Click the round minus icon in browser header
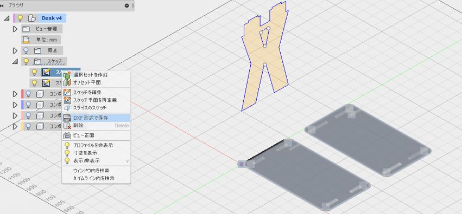Viewport: 462px width, 214px height. pyautogui.click(x=126, y=5)
